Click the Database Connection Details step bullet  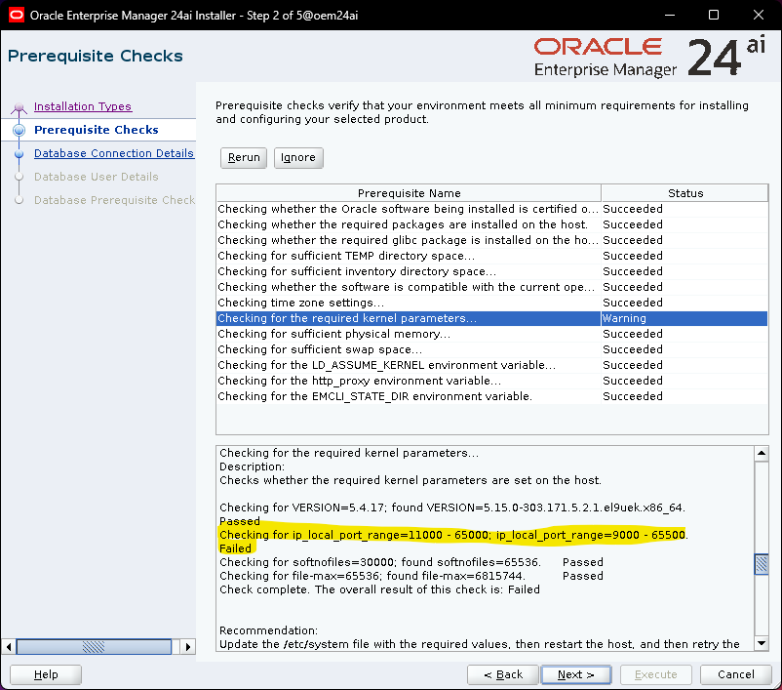click(x=19, y=153)
